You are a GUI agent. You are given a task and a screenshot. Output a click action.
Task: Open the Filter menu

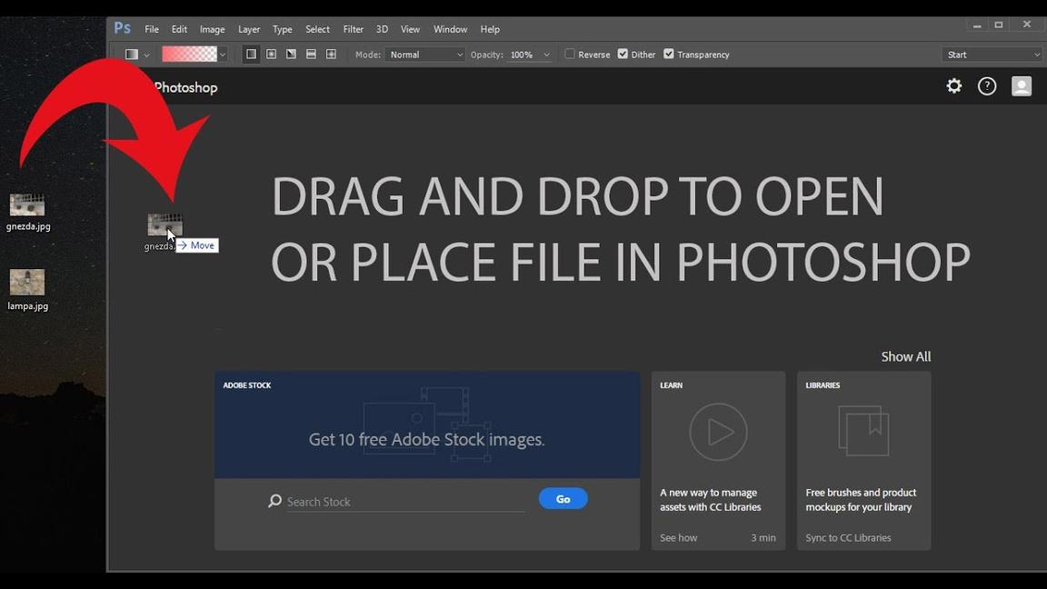[x=354, y=29]
